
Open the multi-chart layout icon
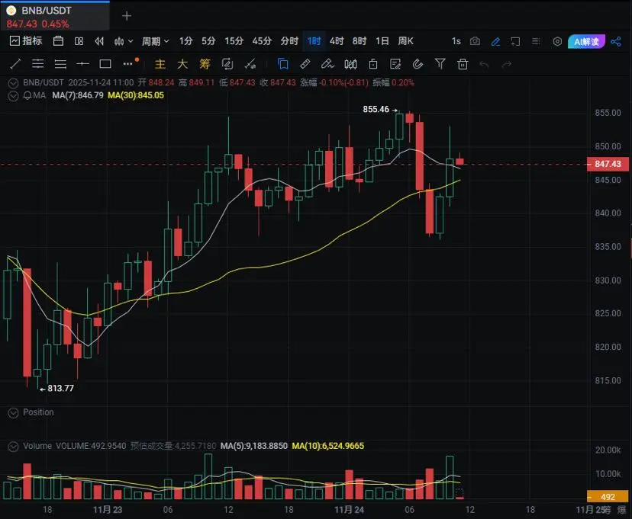tap(79, 41)
